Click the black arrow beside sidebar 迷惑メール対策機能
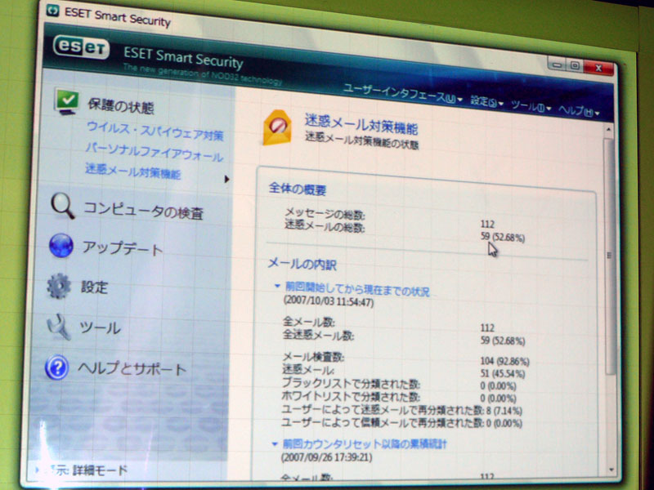Viewport: 654px width, 490px height. tap(226, 179)
